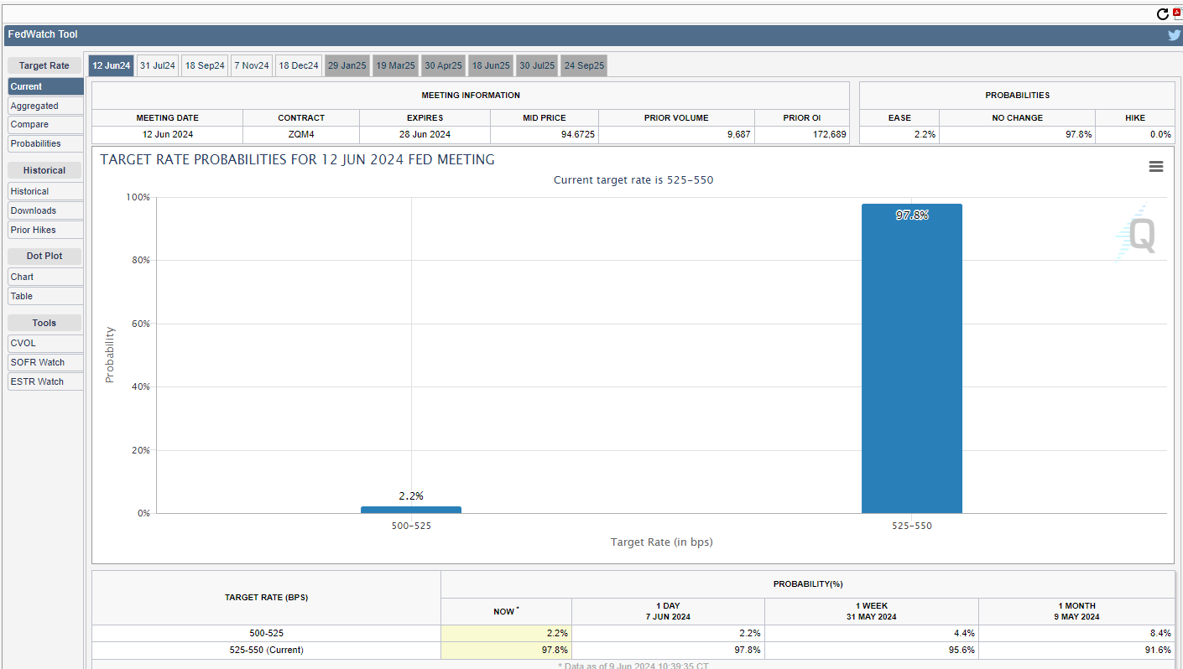Select the 19 Mar25 meeting tab
Image resolution: width=1183 pixels, height=669 pixels.
395,65
